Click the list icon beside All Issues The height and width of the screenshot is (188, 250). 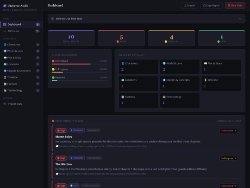coord(5,31)
